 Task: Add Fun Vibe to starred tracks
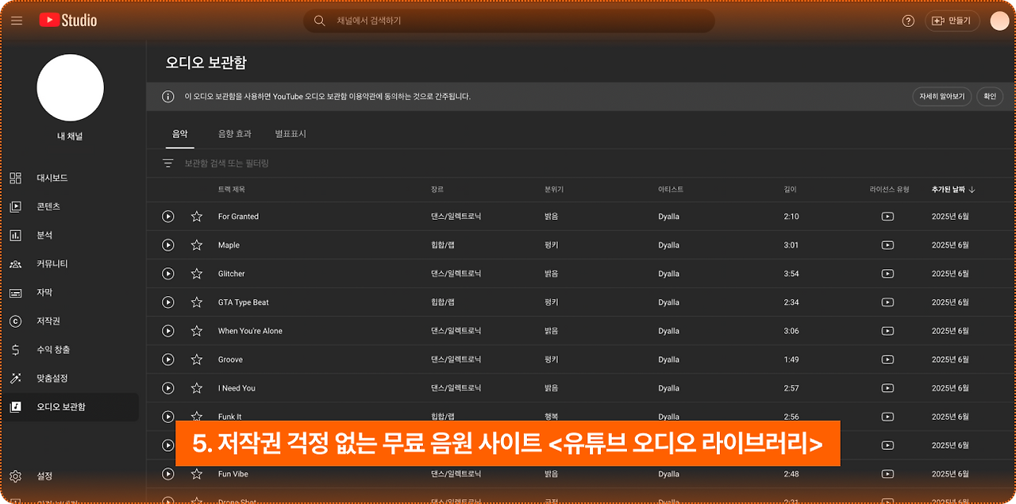196,474
